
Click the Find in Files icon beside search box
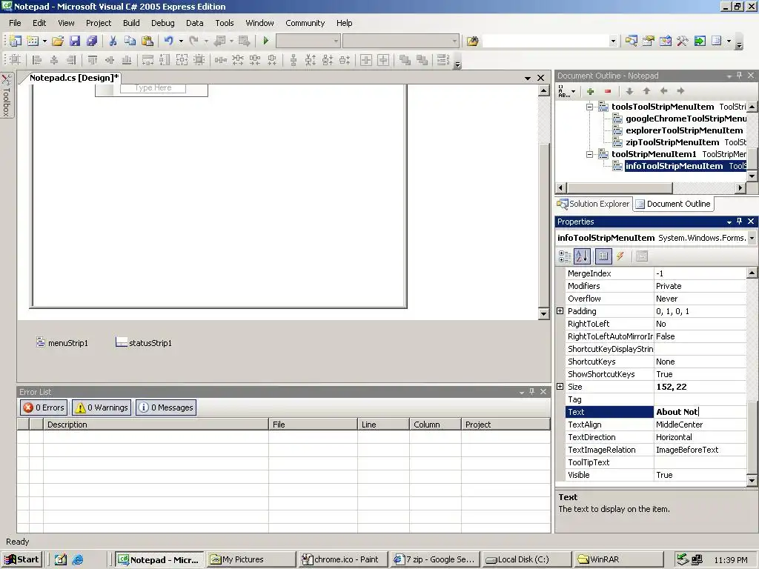click(472, 41)
